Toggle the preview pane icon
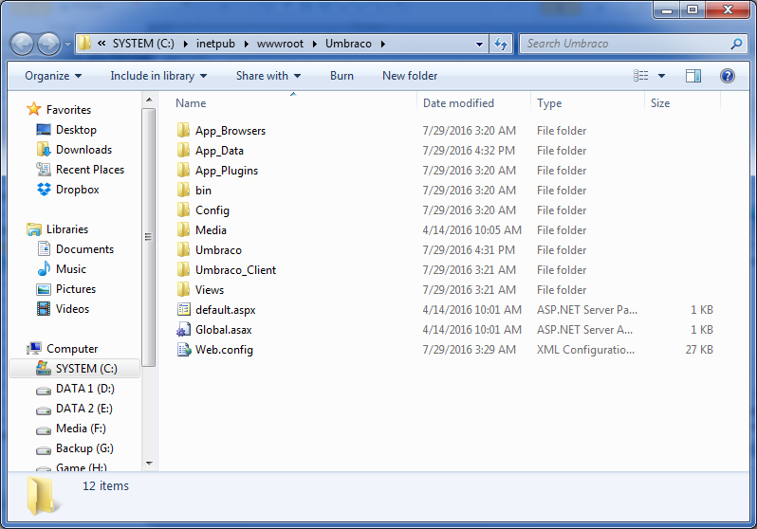This screenshot has width=757, height=529. click(x=693, y=76)
